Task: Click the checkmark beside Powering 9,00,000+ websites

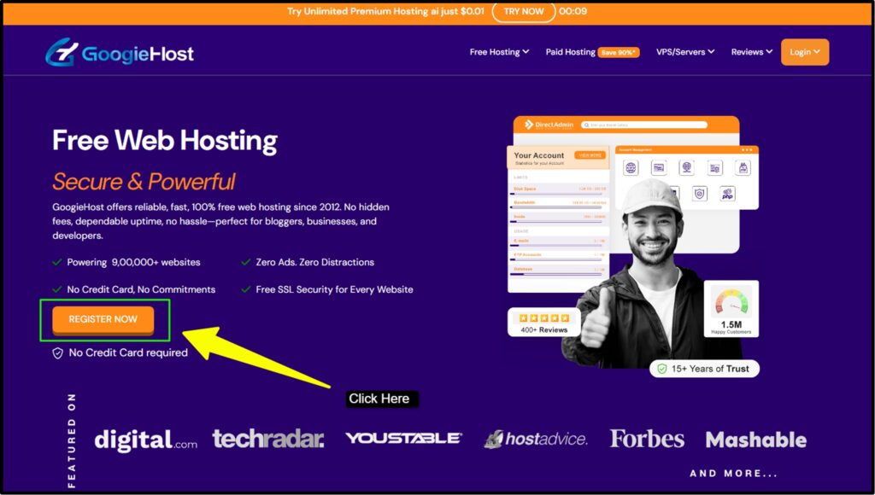Action: (x=58, y=262)
